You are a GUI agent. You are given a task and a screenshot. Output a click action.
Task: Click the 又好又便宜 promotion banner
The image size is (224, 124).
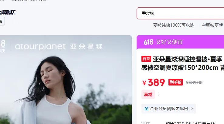[x=180, y=42]
